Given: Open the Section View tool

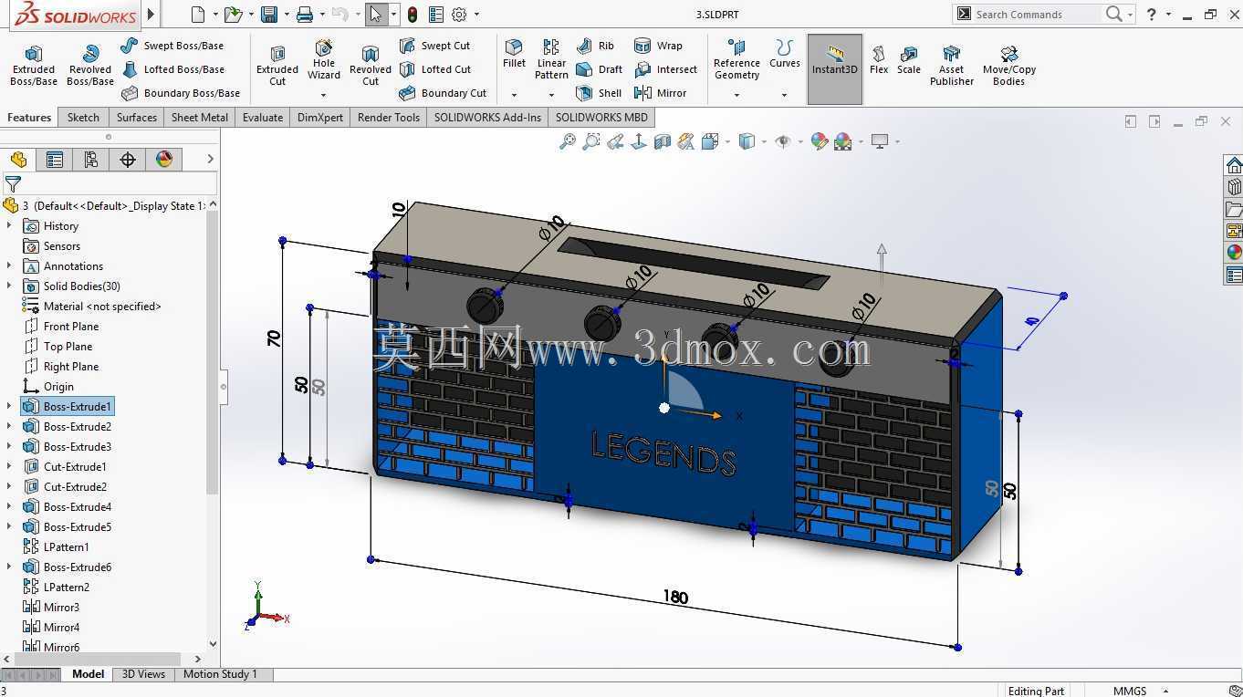Looking at the screenshot, I should [x=663, y=141].
